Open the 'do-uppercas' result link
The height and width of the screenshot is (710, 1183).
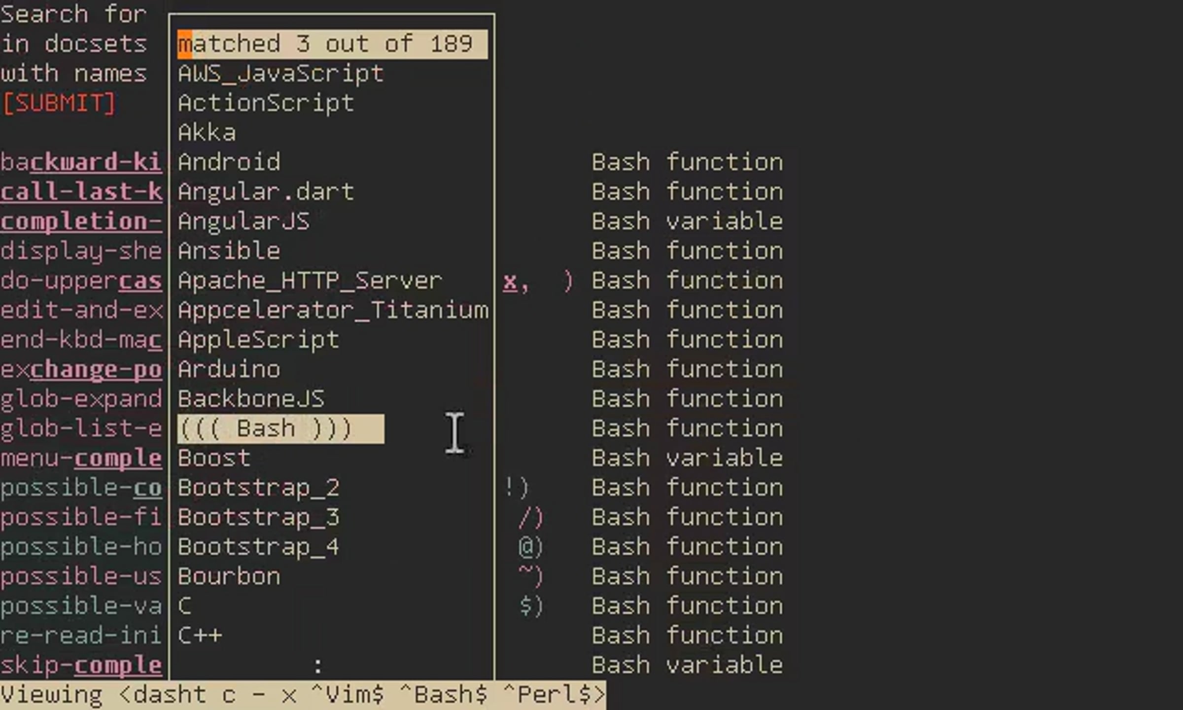coord(81,281)
